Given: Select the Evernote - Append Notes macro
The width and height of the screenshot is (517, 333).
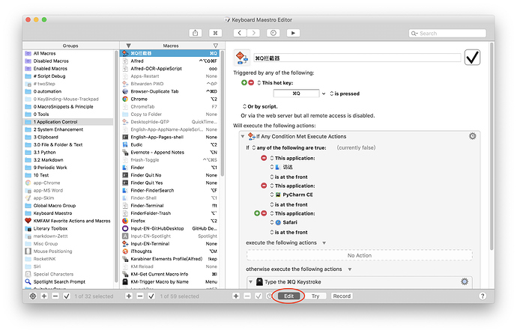Looking at the screenshot, I should pos(170,152).
